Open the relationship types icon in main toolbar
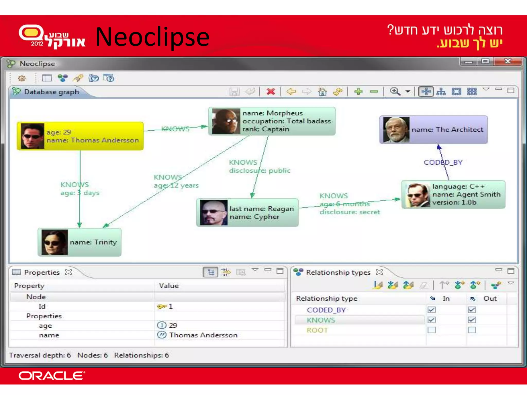Image resolution: width=527 pixels, height=395 pixels. tap(63, 78)
